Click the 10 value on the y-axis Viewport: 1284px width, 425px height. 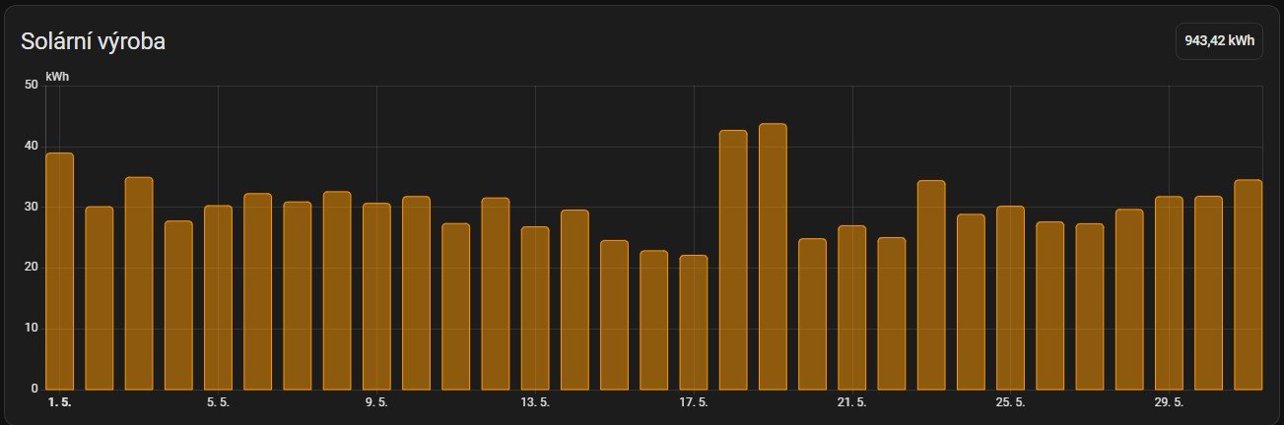pyautogui.click(x=31, y=329)
